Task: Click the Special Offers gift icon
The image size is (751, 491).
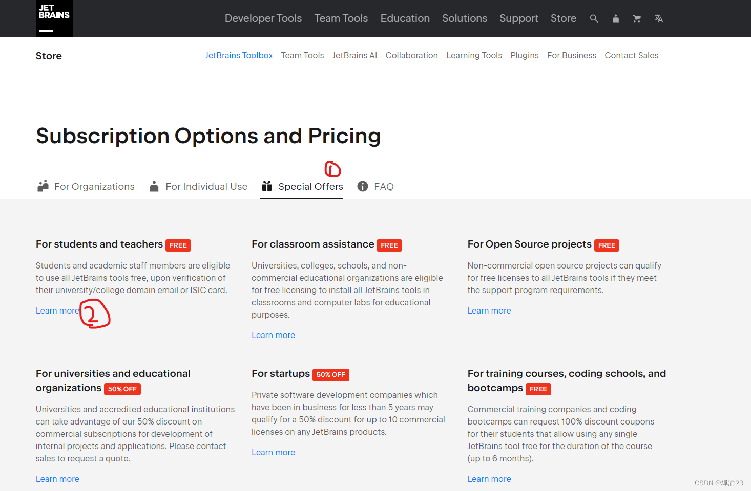Action: pos(267,186)
